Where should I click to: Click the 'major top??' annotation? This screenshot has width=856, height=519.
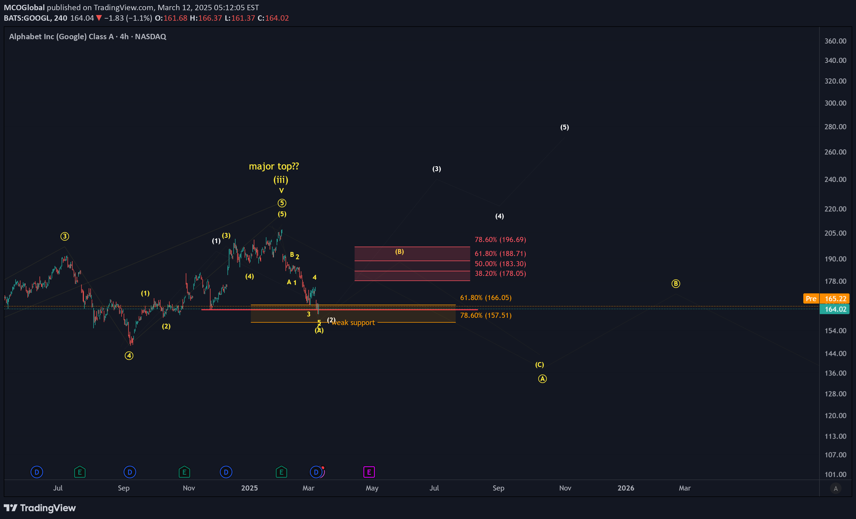[274, 166]
